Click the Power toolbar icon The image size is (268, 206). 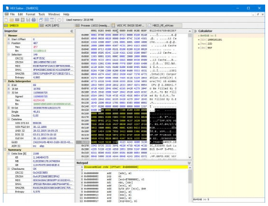click(59, 20)
